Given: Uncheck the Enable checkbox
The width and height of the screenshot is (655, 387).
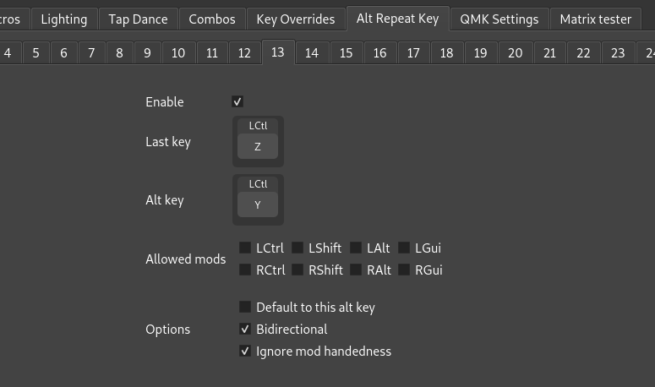Looking at the screenshot, I should pos(237,101).
